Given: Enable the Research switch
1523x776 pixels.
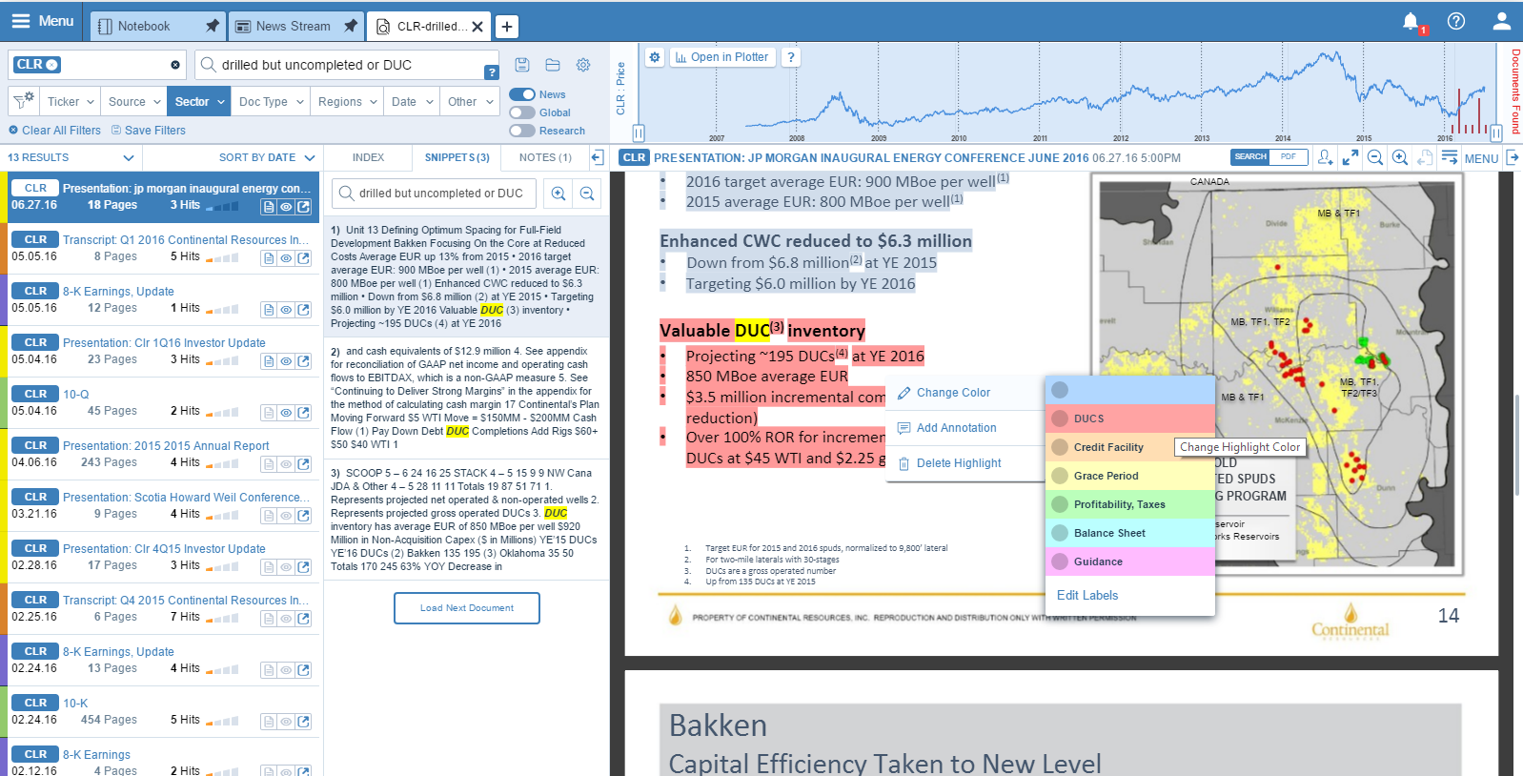Looking at the screenshot, I should tap(522, 131).
